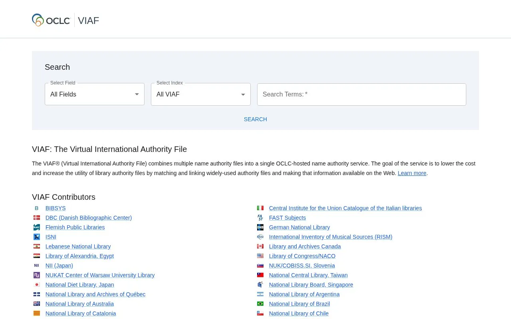Screen dimensions: 511x319
Task: Open National Diet Library, Japan link
Action: [80, 285]
